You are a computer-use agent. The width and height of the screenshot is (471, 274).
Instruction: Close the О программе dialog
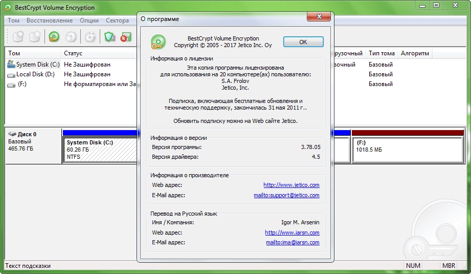(319, 17)
